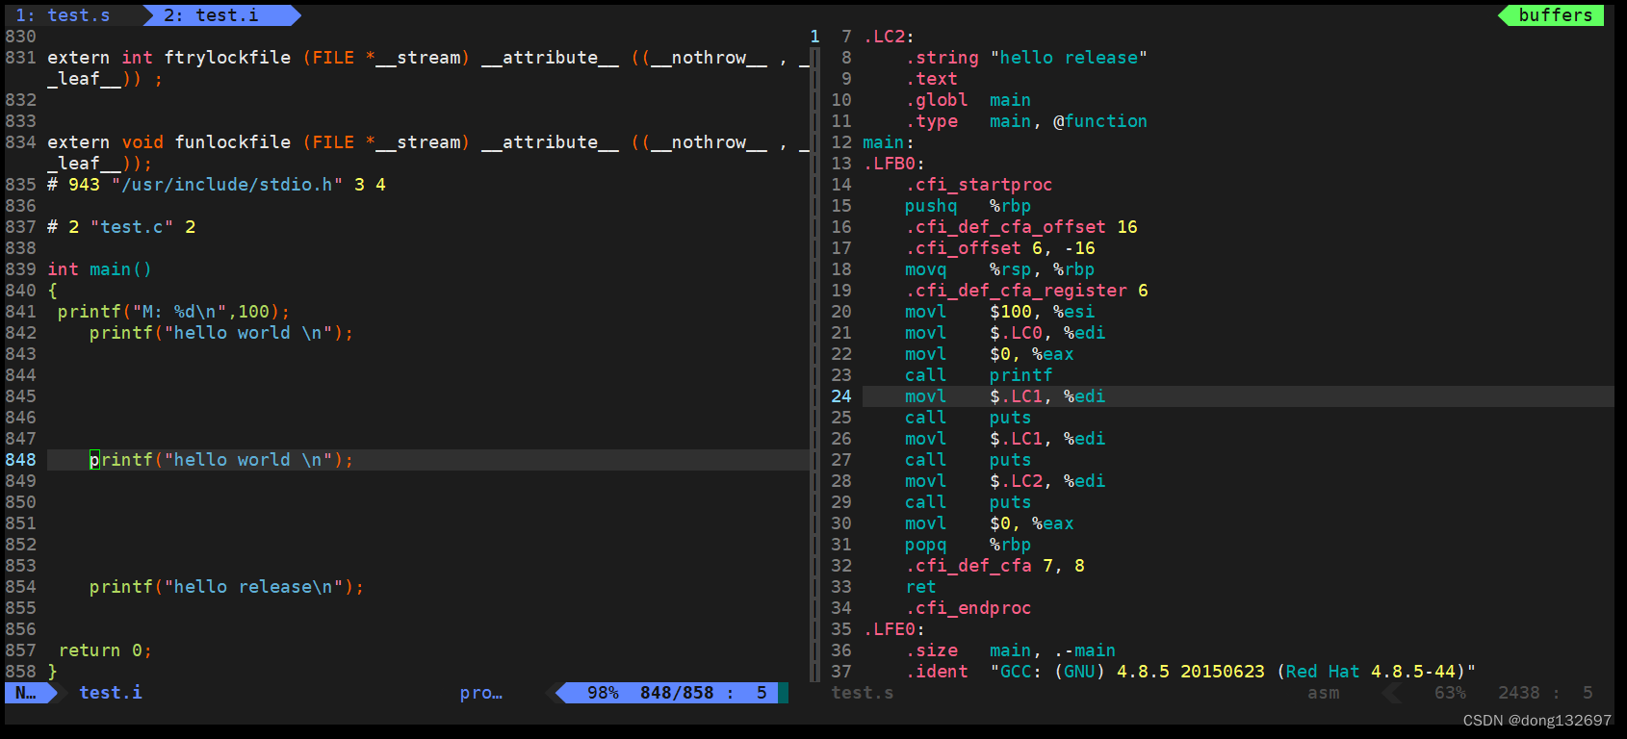Click the .string "hello release" directive
The width and height of the screenshot is (1627, 739).
click(x=1026, y=58)
